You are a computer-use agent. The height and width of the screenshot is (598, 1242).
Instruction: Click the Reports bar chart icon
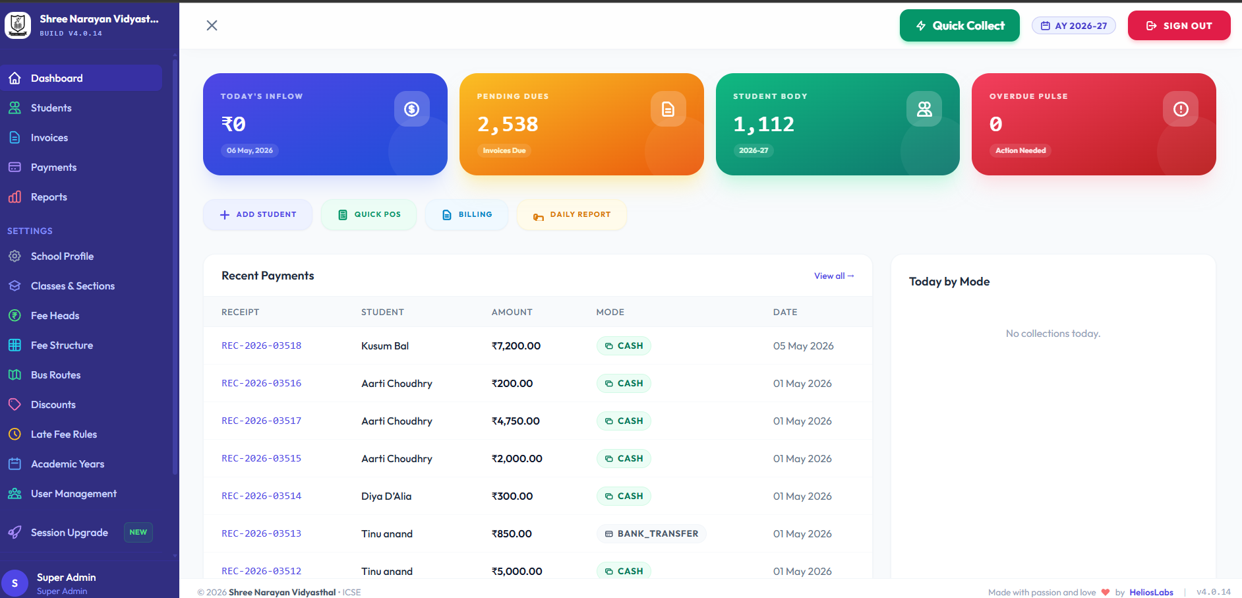point(15,196)
